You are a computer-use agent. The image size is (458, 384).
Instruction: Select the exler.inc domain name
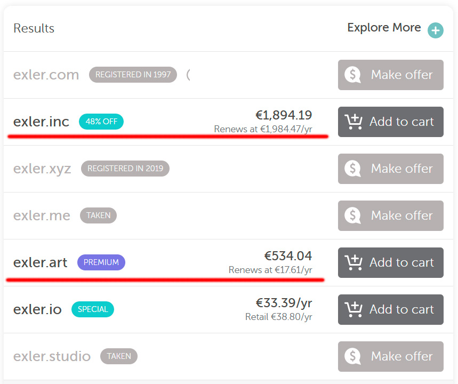click(x=41, y=122)
